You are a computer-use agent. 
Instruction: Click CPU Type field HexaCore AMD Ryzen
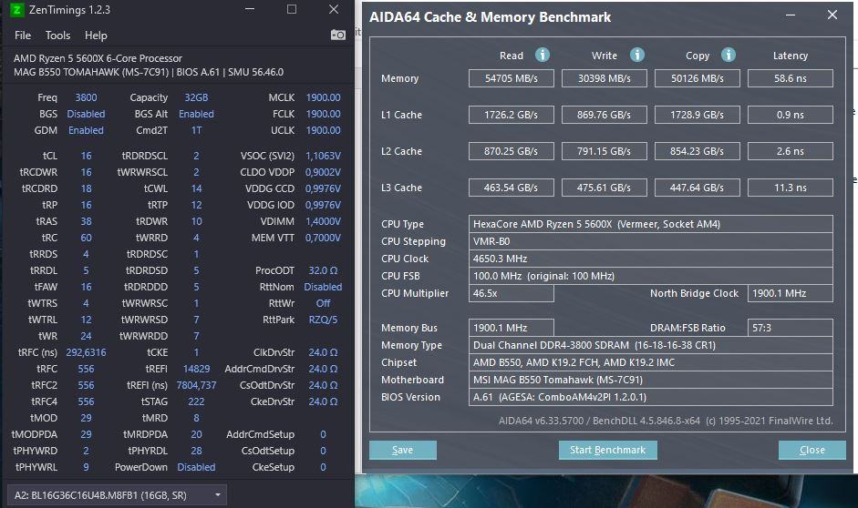[x=651, y=224]
